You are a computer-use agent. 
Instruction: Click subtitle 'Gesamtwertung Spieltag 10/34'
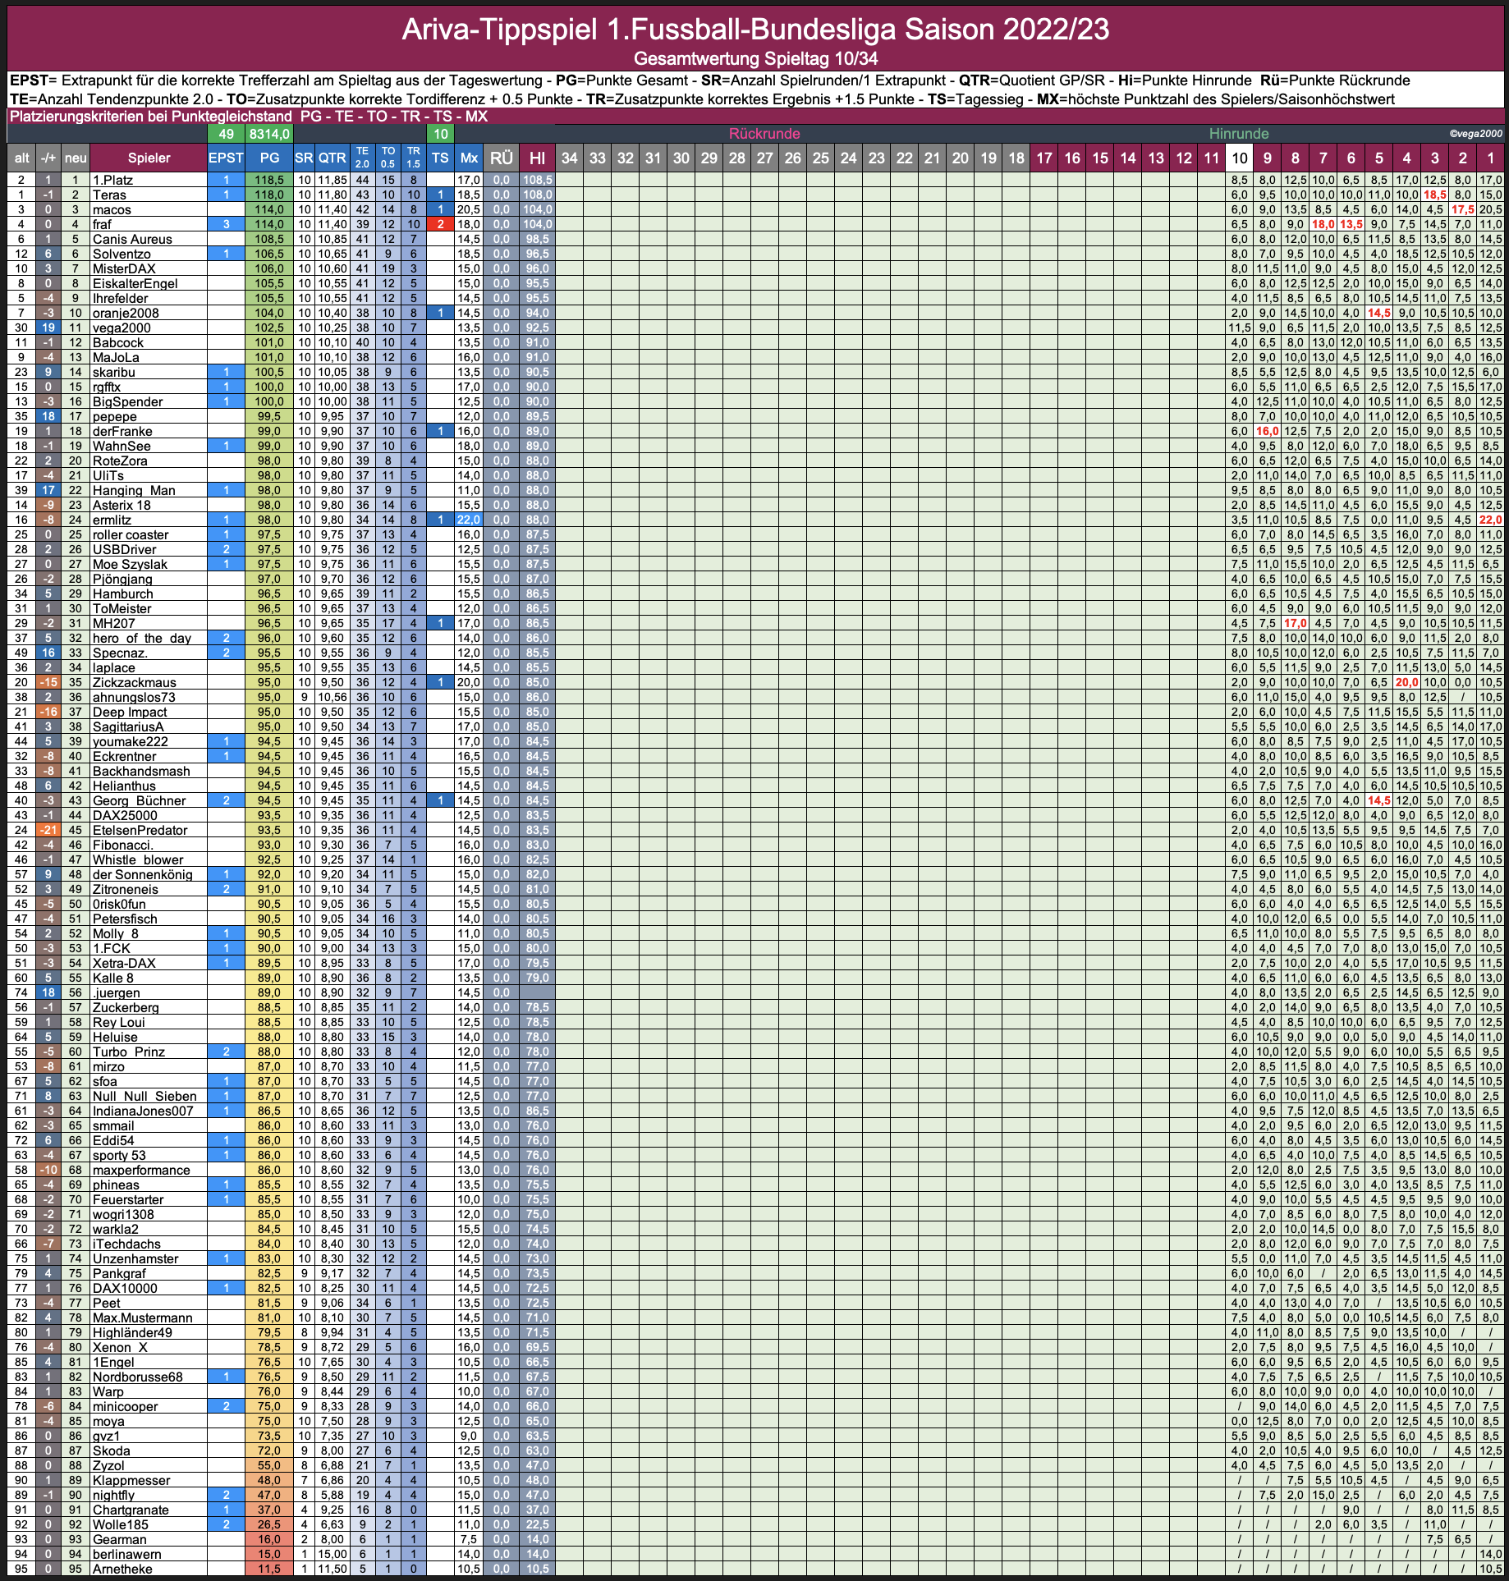click(x=755, y=59)
